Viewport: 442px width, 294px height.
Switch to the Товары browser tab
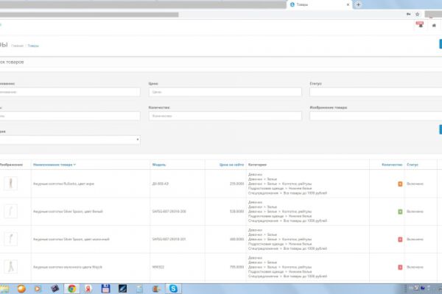click(320, 4)
